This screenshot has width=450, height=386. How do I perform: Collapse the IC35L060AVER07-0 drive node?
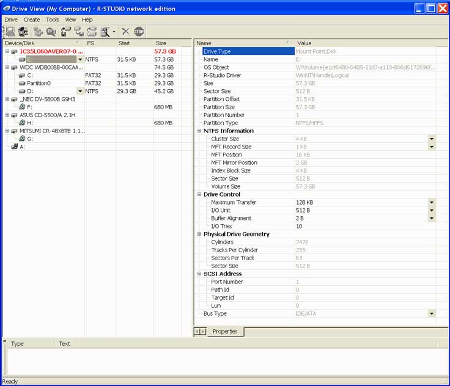7,51
